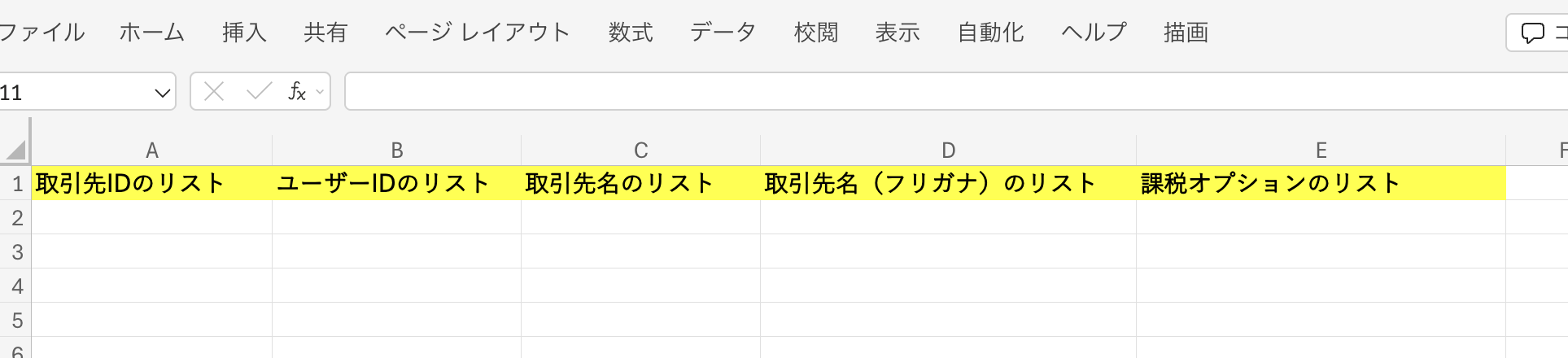Click the comments speech bubble icon
This screenshot has width=1568, height=358.
[x=1532, y=33]
